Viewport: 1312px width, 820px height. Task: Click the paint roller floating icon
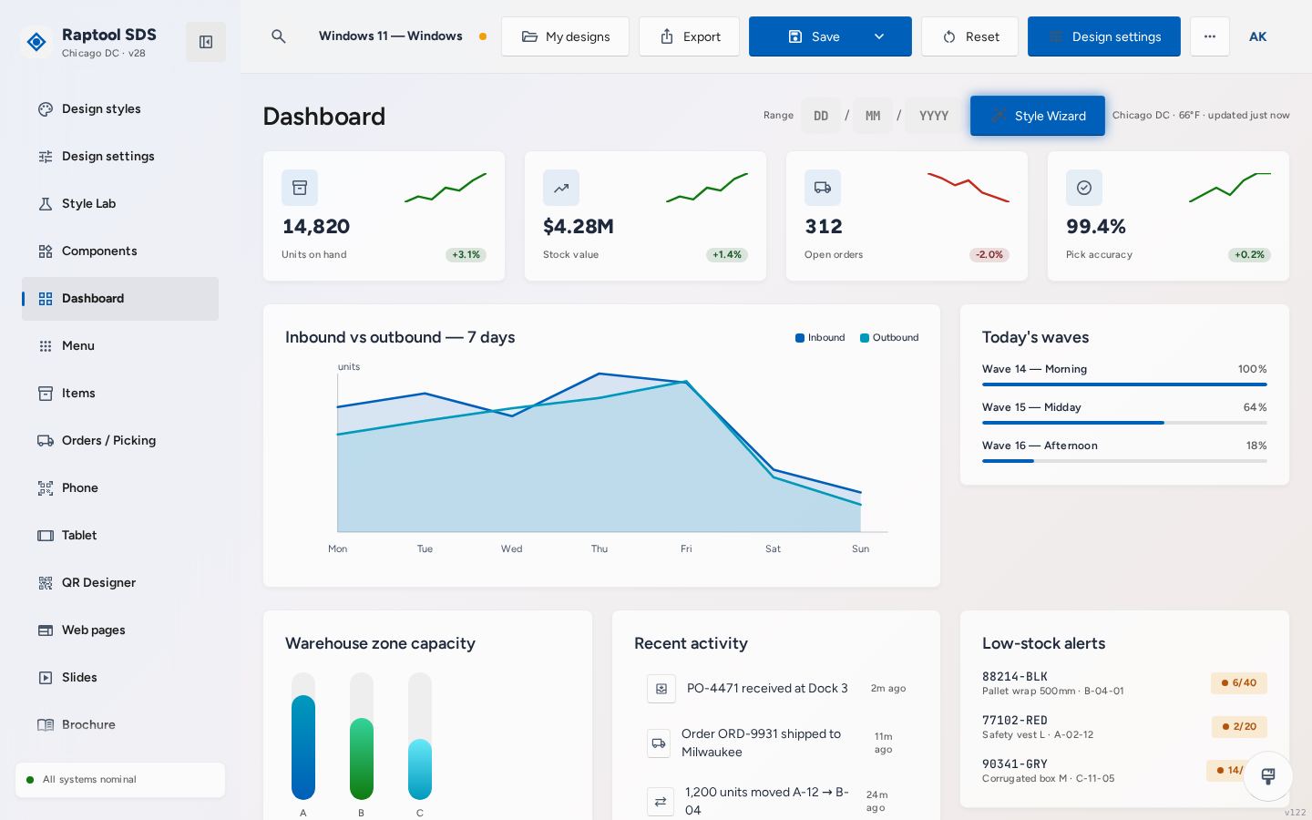click(x=1268, y=776)
